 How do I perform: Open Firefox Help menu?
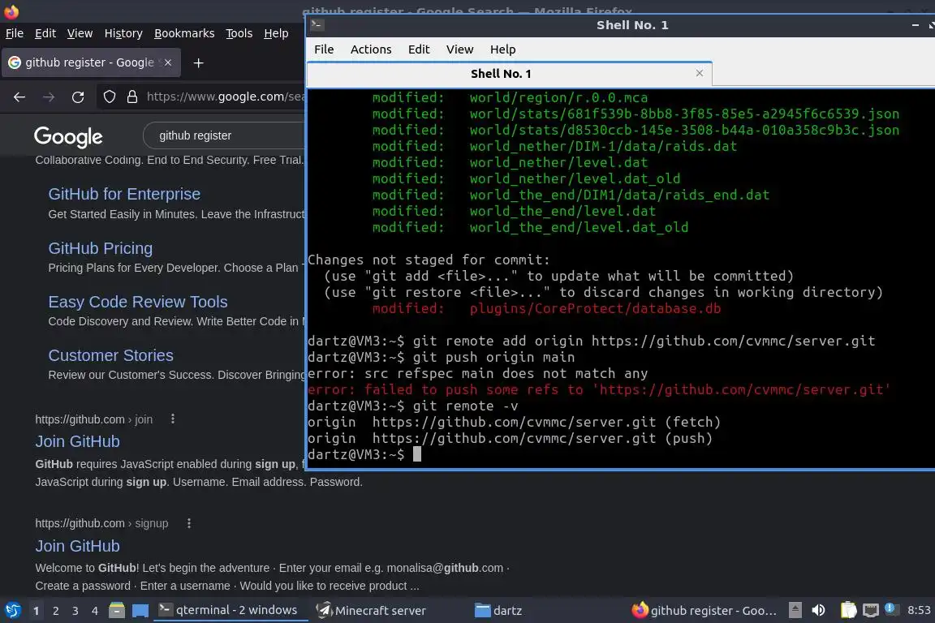click(276, 33)
